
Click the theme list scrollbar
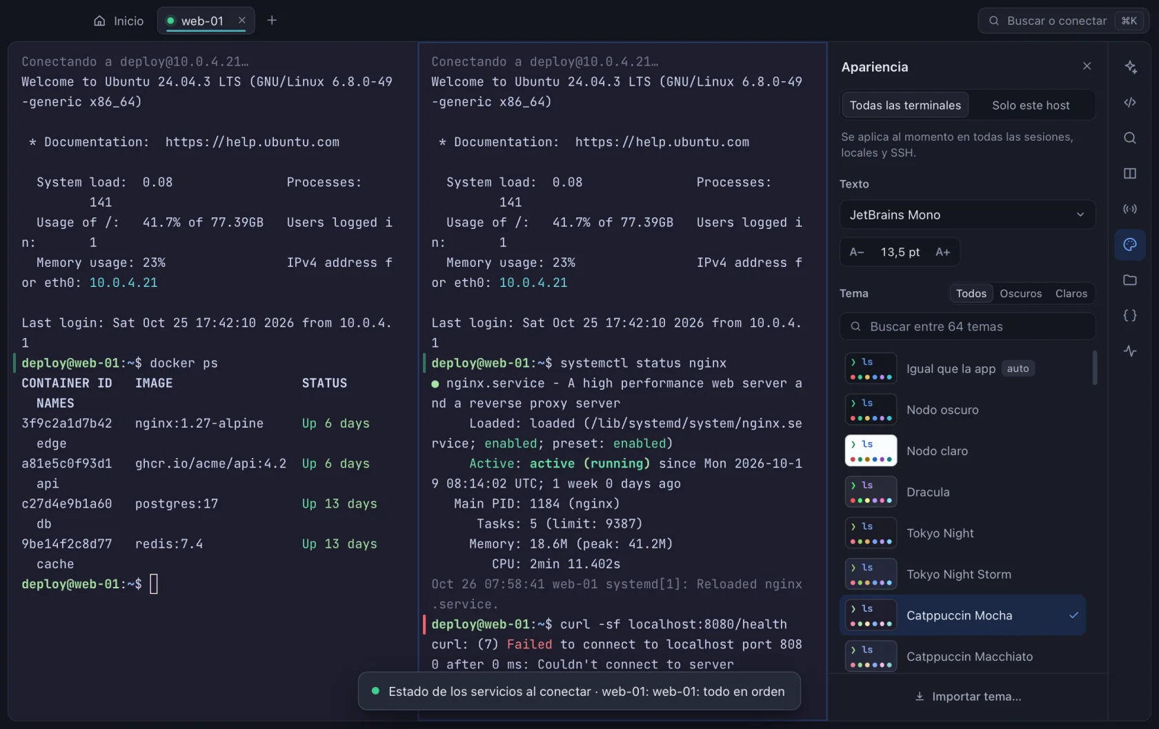(x=1095, y=368)
